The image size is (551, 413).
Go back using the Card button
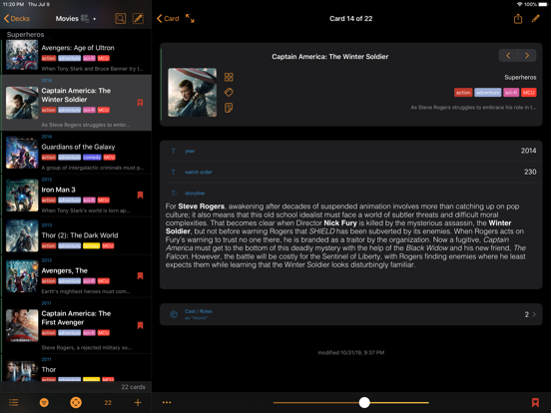[168, 19]
